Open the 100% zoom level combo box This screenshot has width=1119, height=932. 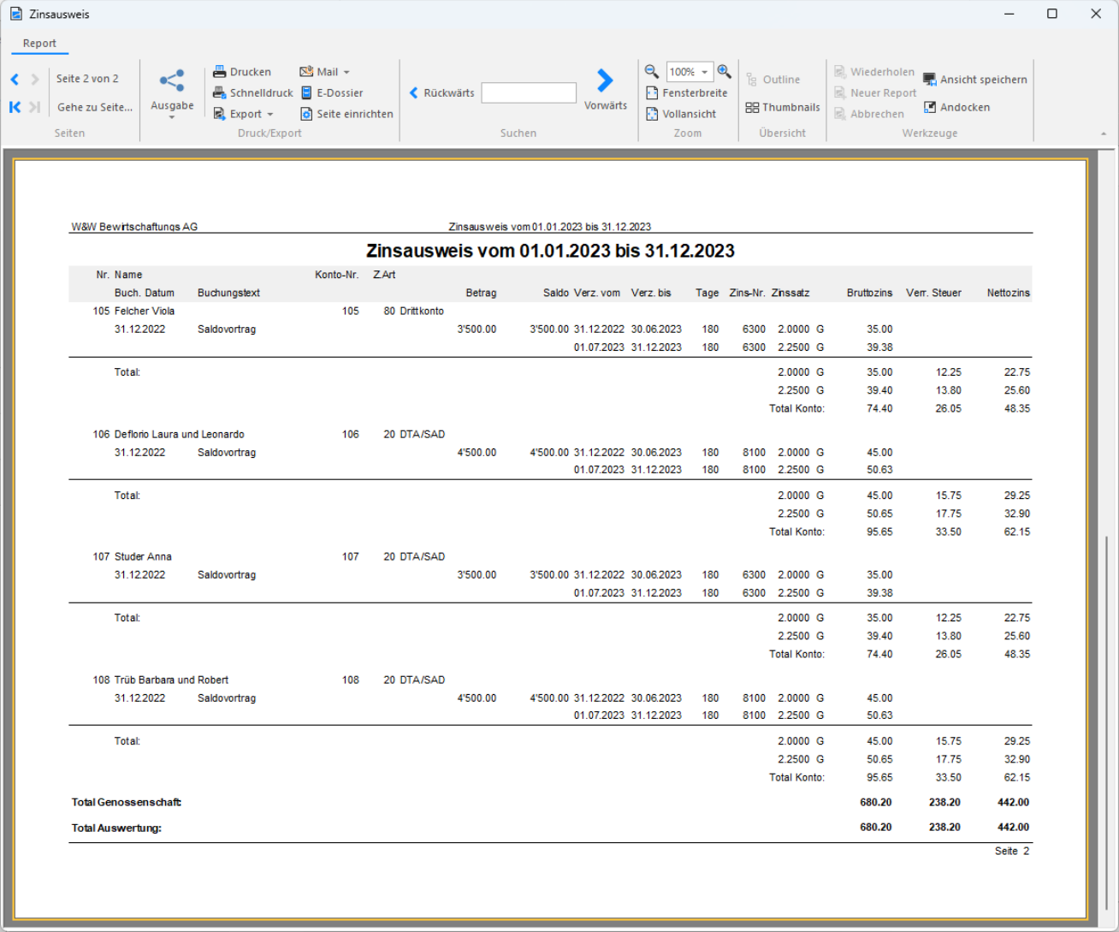pyautogui.click(x=690, y=72)
